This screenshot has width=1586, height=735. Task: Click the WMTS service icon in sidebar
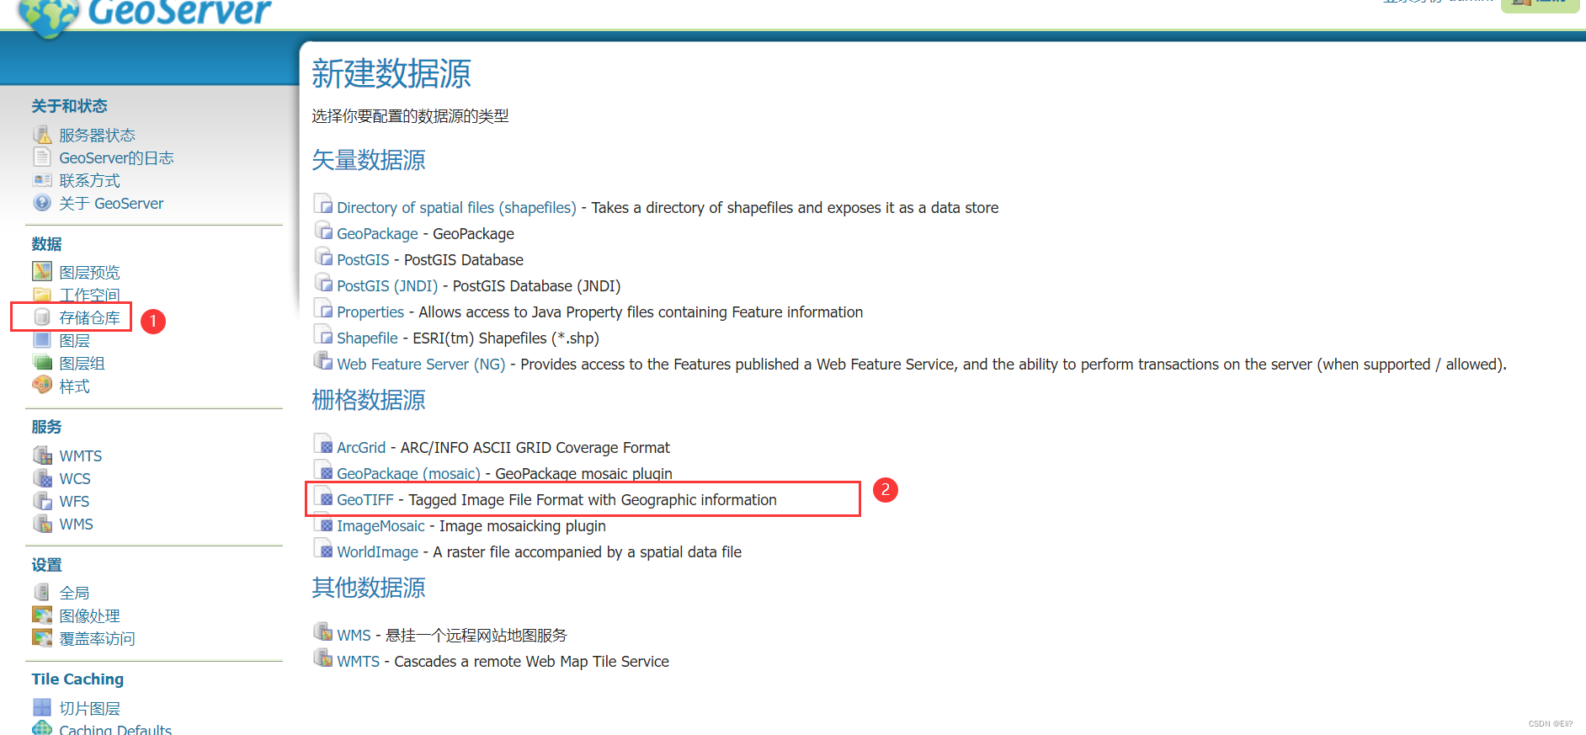(x=42, y=455)
